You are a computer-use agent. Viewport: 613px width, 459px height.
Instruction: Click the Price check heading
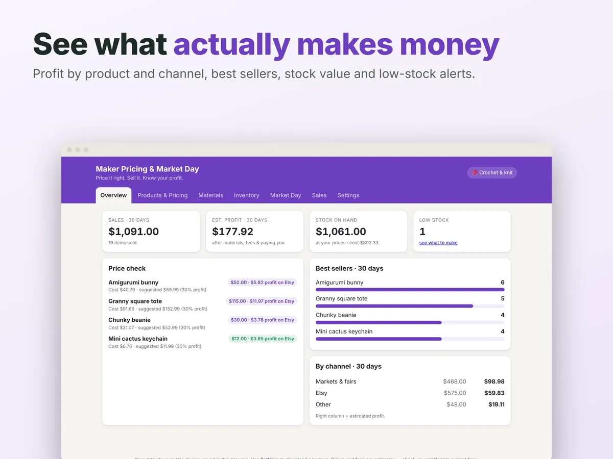click(x=127, y=268)
